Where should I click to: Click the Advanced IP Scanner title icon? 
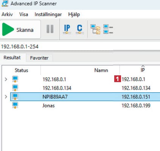coord(5,3)
